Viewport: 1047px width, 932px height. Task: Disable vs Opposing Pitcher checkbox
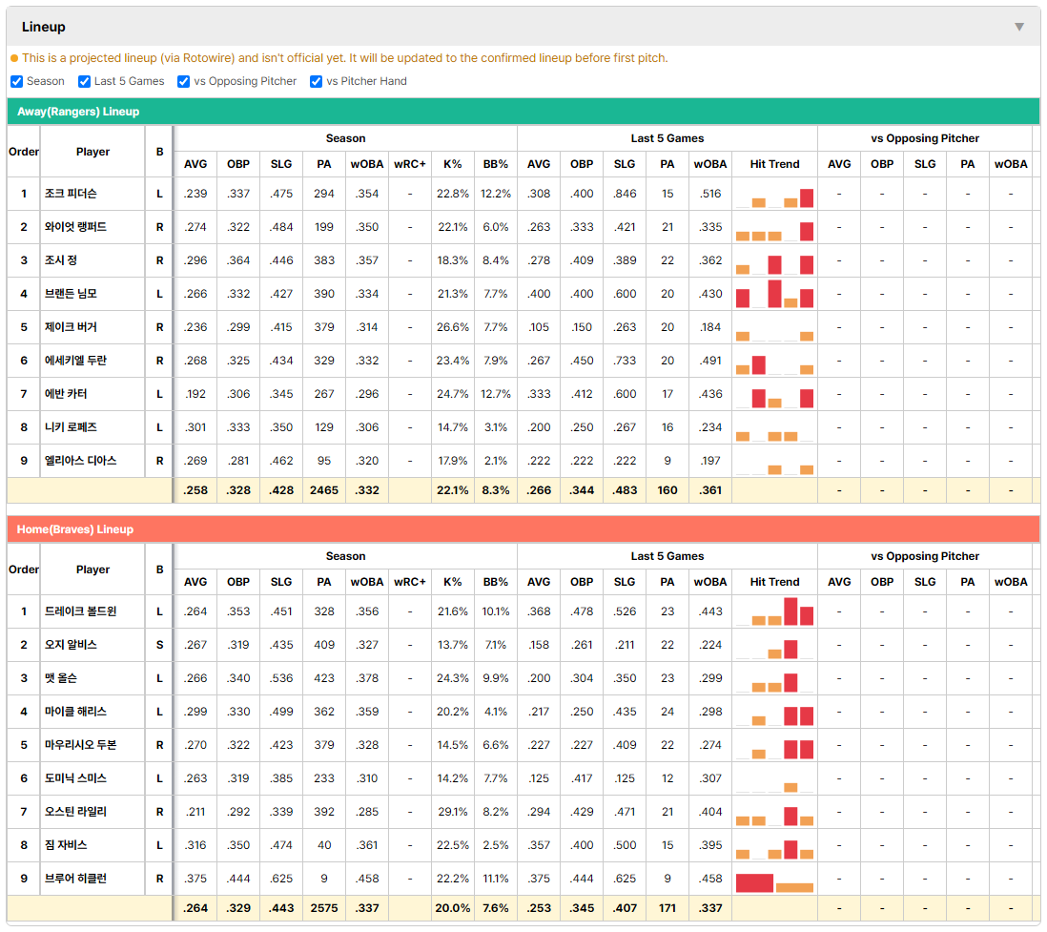183,81
